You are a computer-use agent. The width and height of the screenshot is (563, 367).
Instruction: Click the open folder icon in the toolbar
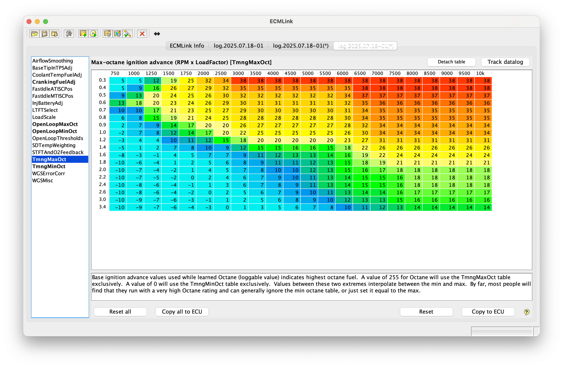(x=34, y=34)
